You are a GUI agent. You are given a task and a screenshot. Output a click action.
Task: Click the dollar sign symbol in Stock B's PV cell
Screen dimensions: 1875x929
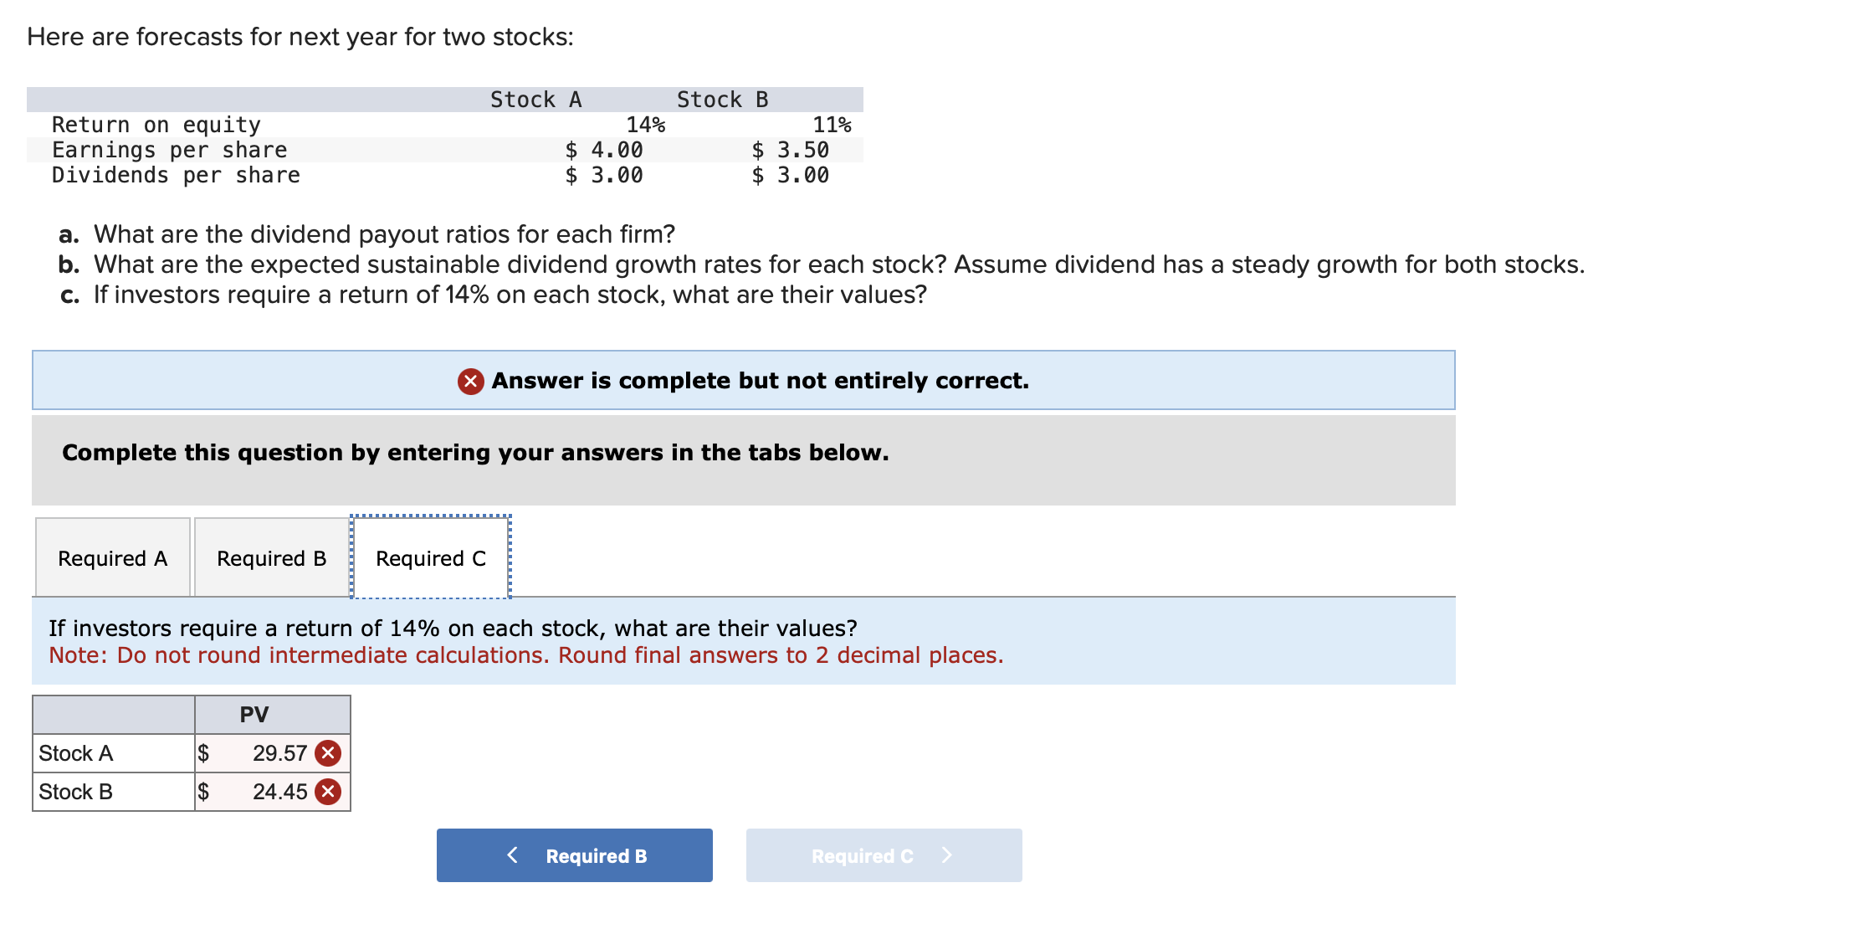pos(203,790)
